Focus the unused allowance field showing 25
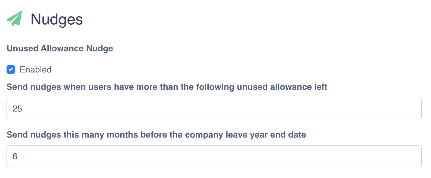 [214, 109]
